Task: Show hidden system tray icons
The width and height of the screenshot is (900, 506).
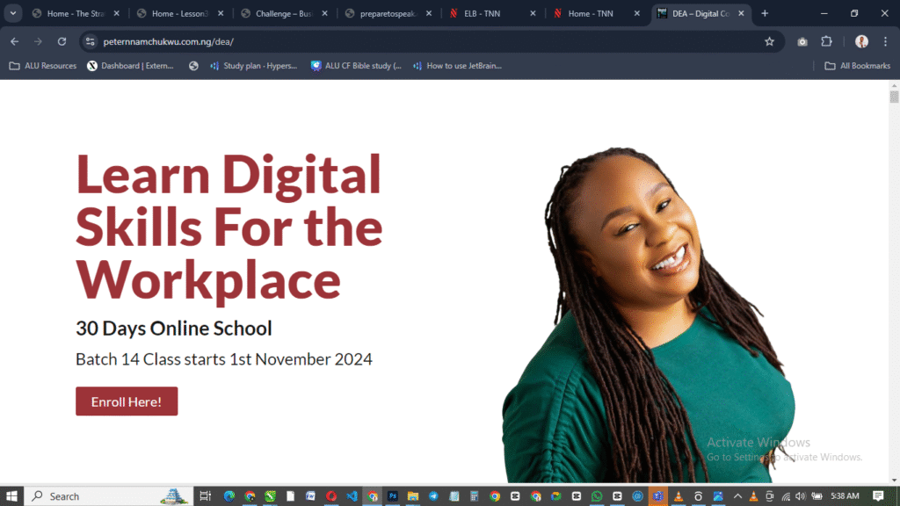Action: 737,496
